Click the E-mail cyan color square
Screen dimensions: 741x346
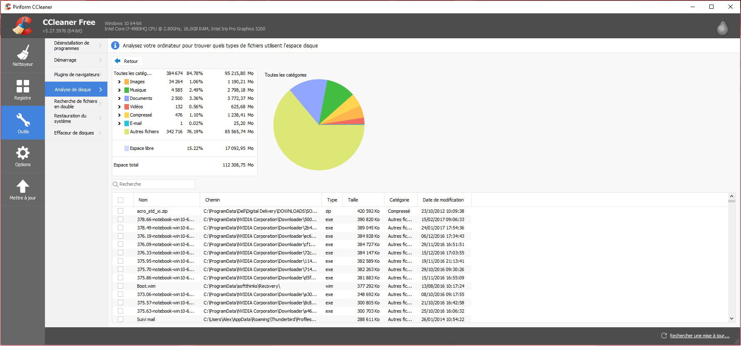[x=126, y=123]
